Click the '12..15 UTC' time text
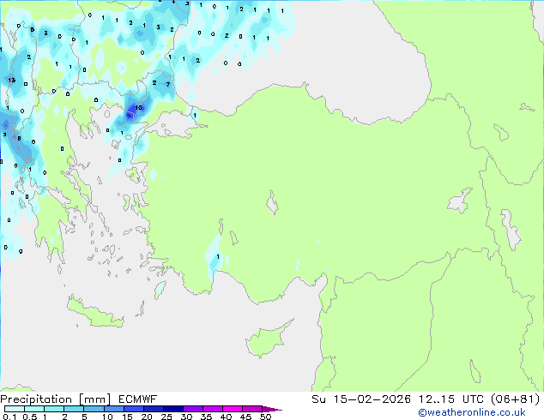This screenshot has height=420, width=544. point(451,399)
